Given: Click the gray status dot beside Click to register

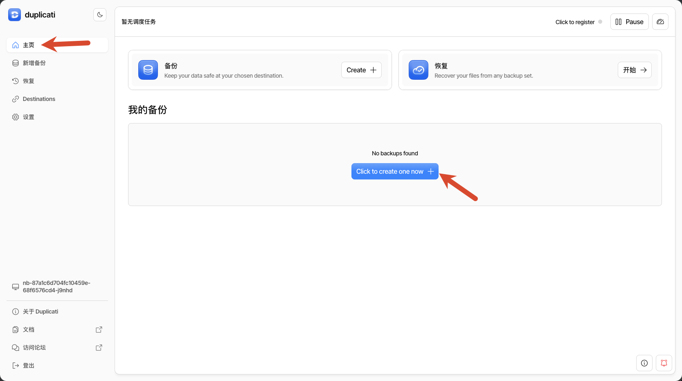Looking at the screenshot, I should (x=600, y=22).
